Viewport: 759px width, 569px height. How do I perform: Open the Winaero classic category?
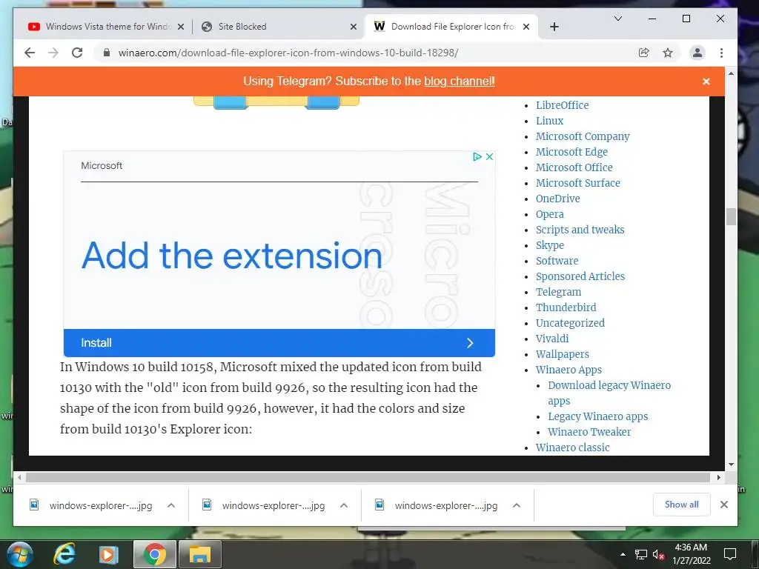pyautogui.click(x=573, y=447)
